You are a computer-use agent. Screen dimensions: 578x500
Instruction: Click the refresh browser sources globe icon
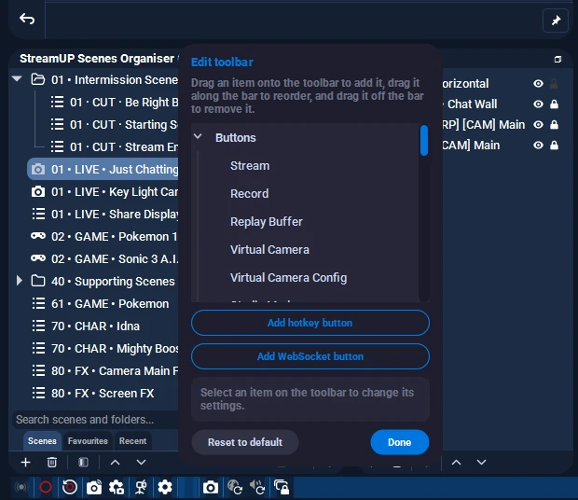click(x=235, y=488)
